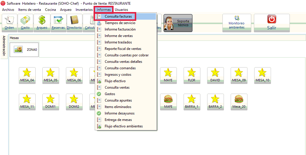306x155 pixels.
Task: Open the Inventarios menu
Action: coord(84,10)
